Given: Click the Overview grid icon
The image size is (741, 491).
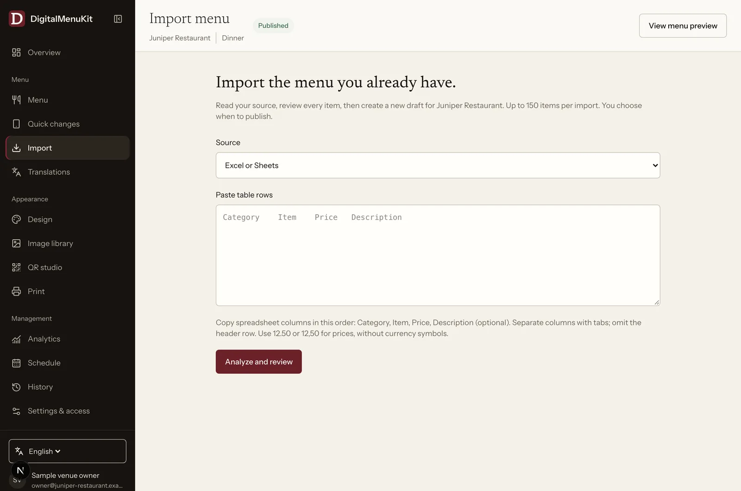Looking at the screenshot, I should click(x=16, y=52).
